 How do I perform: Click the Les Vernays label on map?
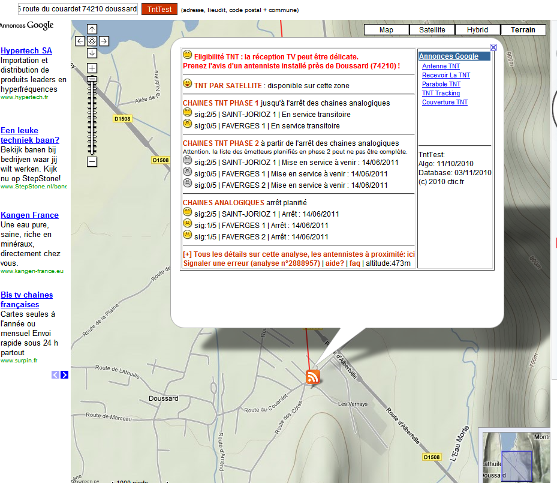pyautogui.click(x=353, y=404)
